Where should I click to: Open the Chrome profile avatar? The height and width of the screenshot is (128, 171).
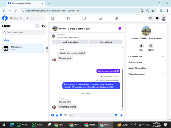tap(161, 11)
